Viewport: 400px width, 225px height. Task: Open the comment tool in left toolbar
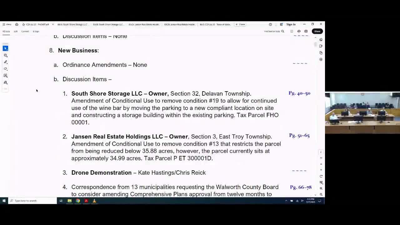pyautogui.click(x=5, y=55)
